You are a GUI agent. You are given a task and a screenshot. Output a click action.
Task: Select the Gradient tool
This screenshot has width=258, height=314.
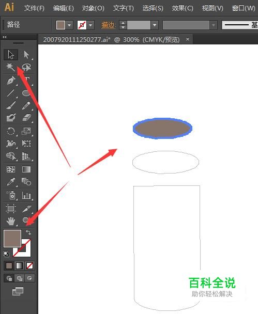[x=26, y=169]
